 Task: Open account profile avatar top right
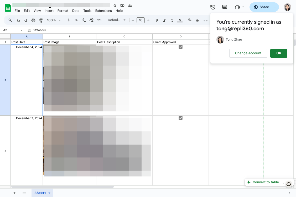287,7
